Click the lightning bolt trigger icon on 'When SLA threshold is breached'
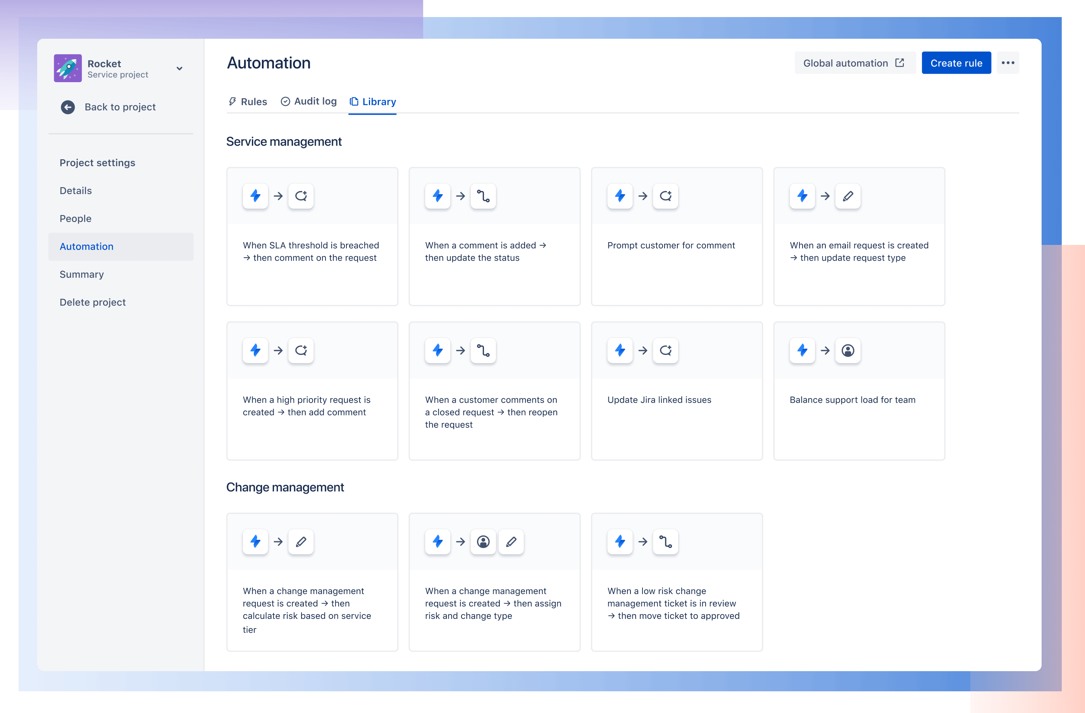The width and height of the screenshot is (1085, 713). click(x=255, y=196)
